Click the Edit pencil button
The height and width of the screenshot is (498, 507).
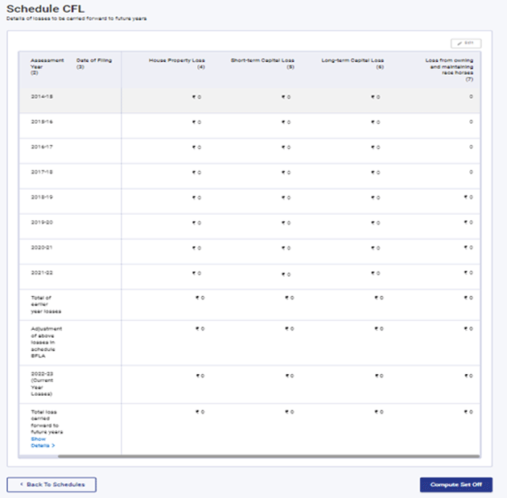[464, 42]
